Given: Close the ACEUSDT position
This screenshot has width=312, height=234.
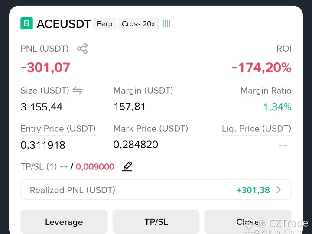Looking at the screenshot, I should (248, 222).
